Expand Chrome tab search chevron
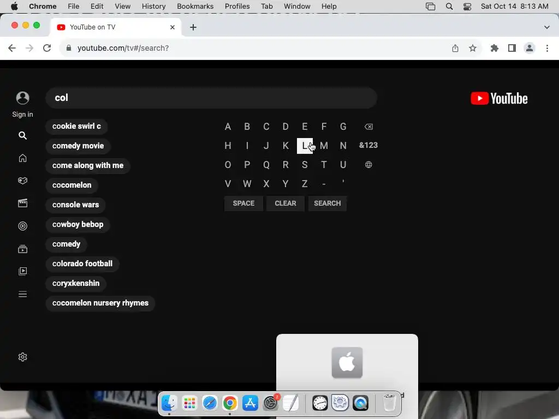The image size is (559, 419). [x=547, y=27]
